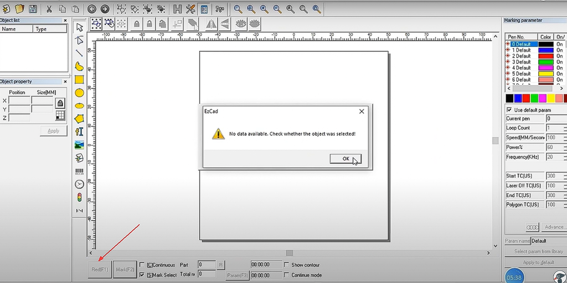Click the Param name Default field
The height and width of the screenshot is (283, 567).
(x=548, y=241)
